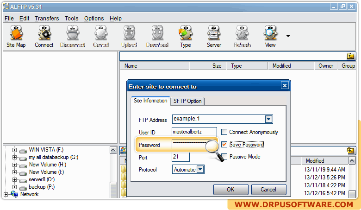The width and height of the screenshot is (361, 210).
Task: Switch to the SFTP Option tab
Action: 187,101
